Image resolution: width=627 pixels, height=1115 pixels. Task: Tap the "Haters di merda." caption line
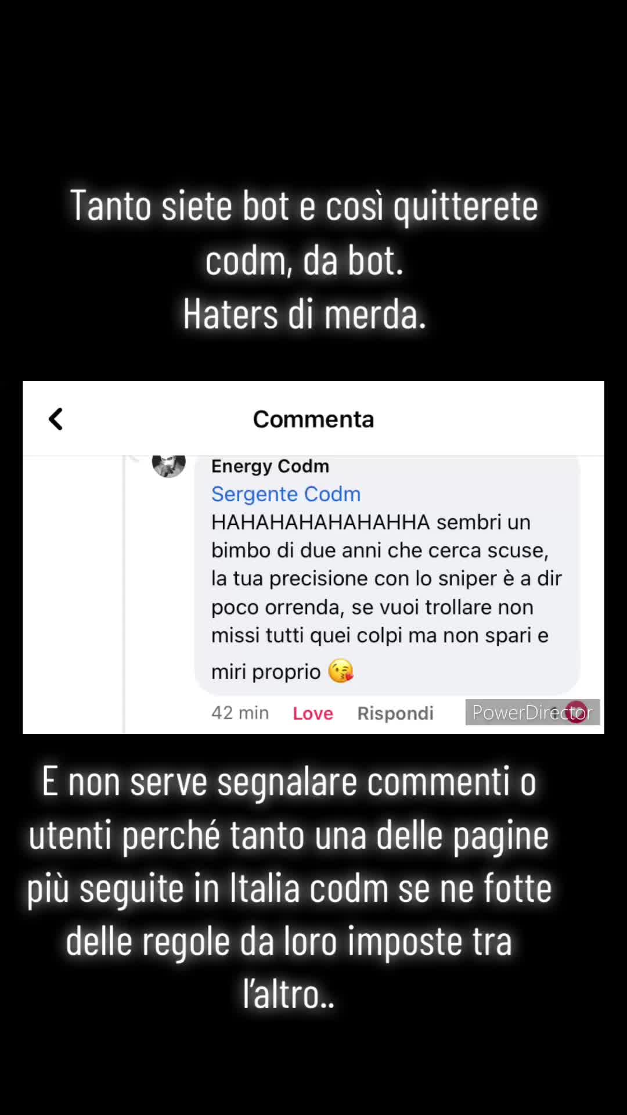(x=305, y=314)
